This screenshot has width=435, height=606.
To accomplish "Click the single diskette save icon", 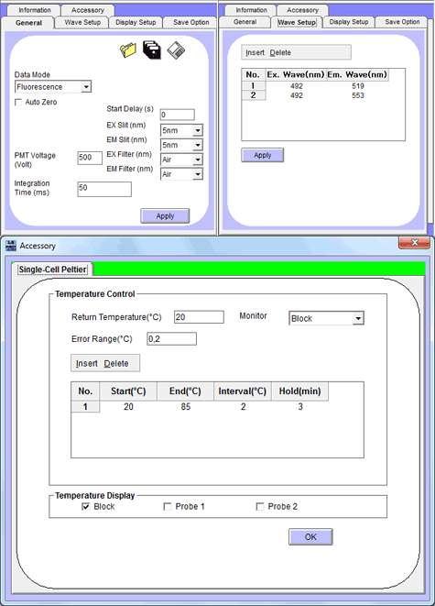I will [176, 50].
